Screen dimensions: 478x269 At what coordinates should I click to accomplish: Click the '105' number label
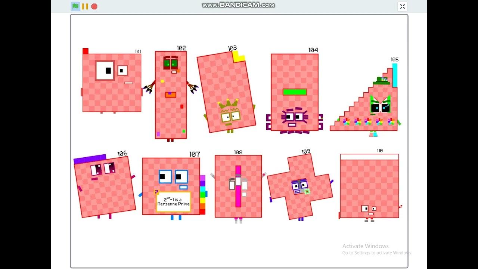click(x=395, y=60)
